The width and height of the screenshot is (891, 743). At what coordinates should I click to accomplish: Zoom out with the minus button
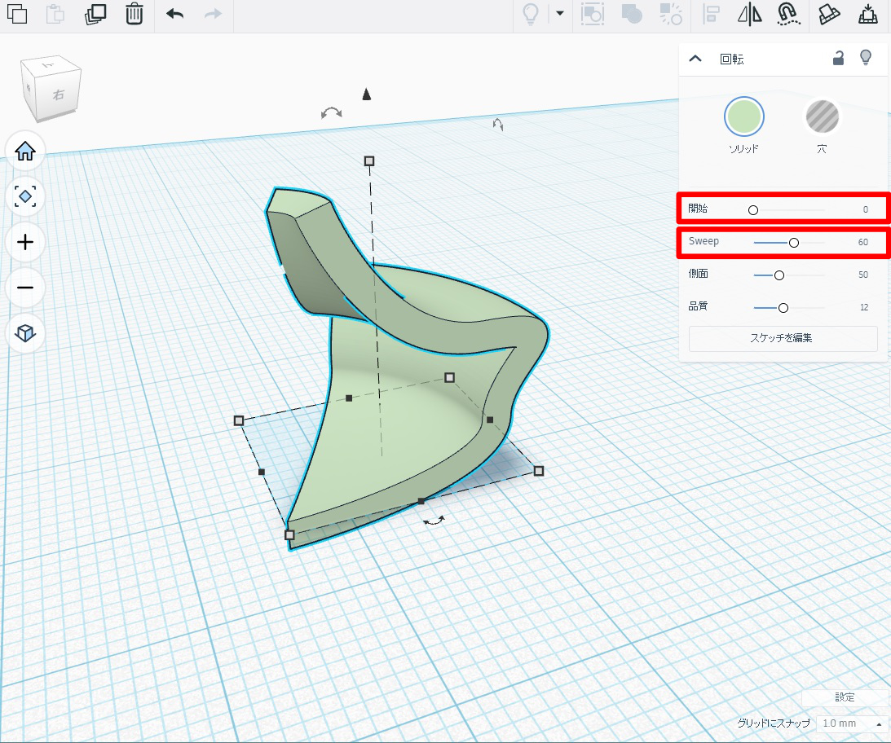(25, 288)
